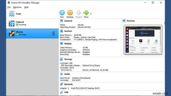Image resolution: width=171 pixels, height=96 pixels.
Task: Click the Preview section monitor icon
Action: click(x=124, y=21)
